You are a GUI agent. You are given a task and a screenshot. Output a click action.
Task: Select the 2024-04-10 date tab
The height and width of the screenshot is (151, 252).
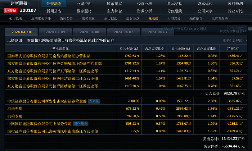(21, 32)
